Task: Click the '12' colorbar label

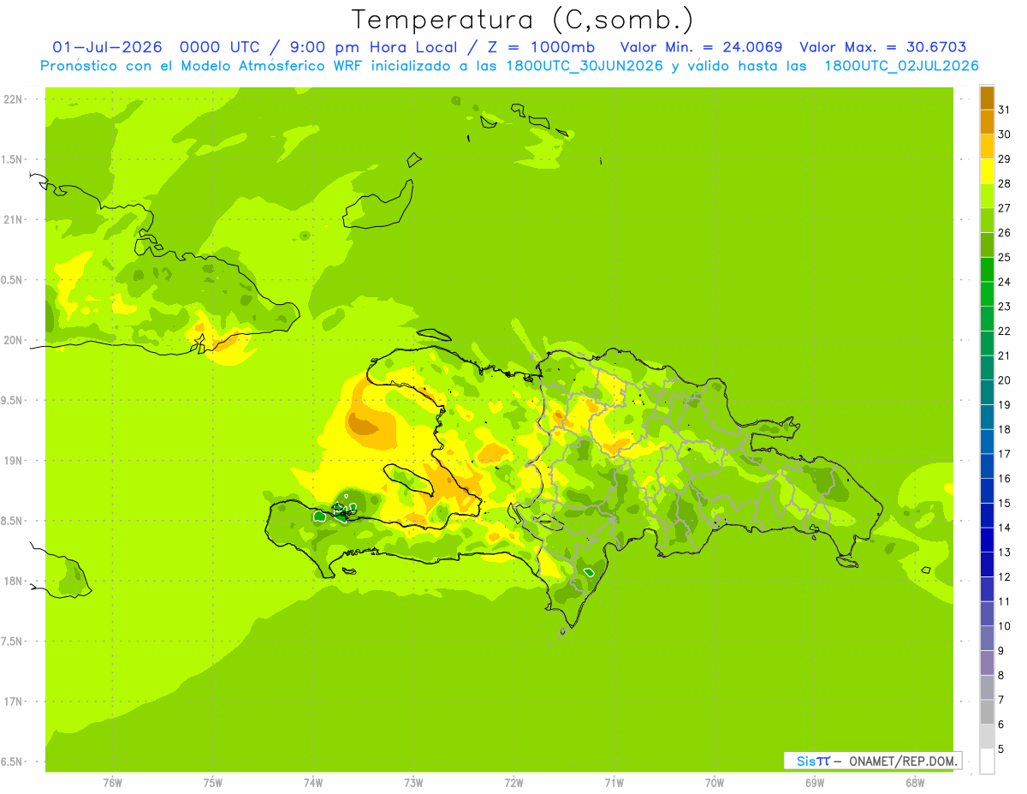Action: [x=1004, y=577]
